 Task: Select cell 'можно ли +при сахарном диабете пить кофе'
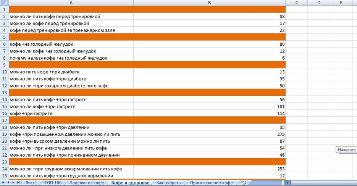coord(71,86)
